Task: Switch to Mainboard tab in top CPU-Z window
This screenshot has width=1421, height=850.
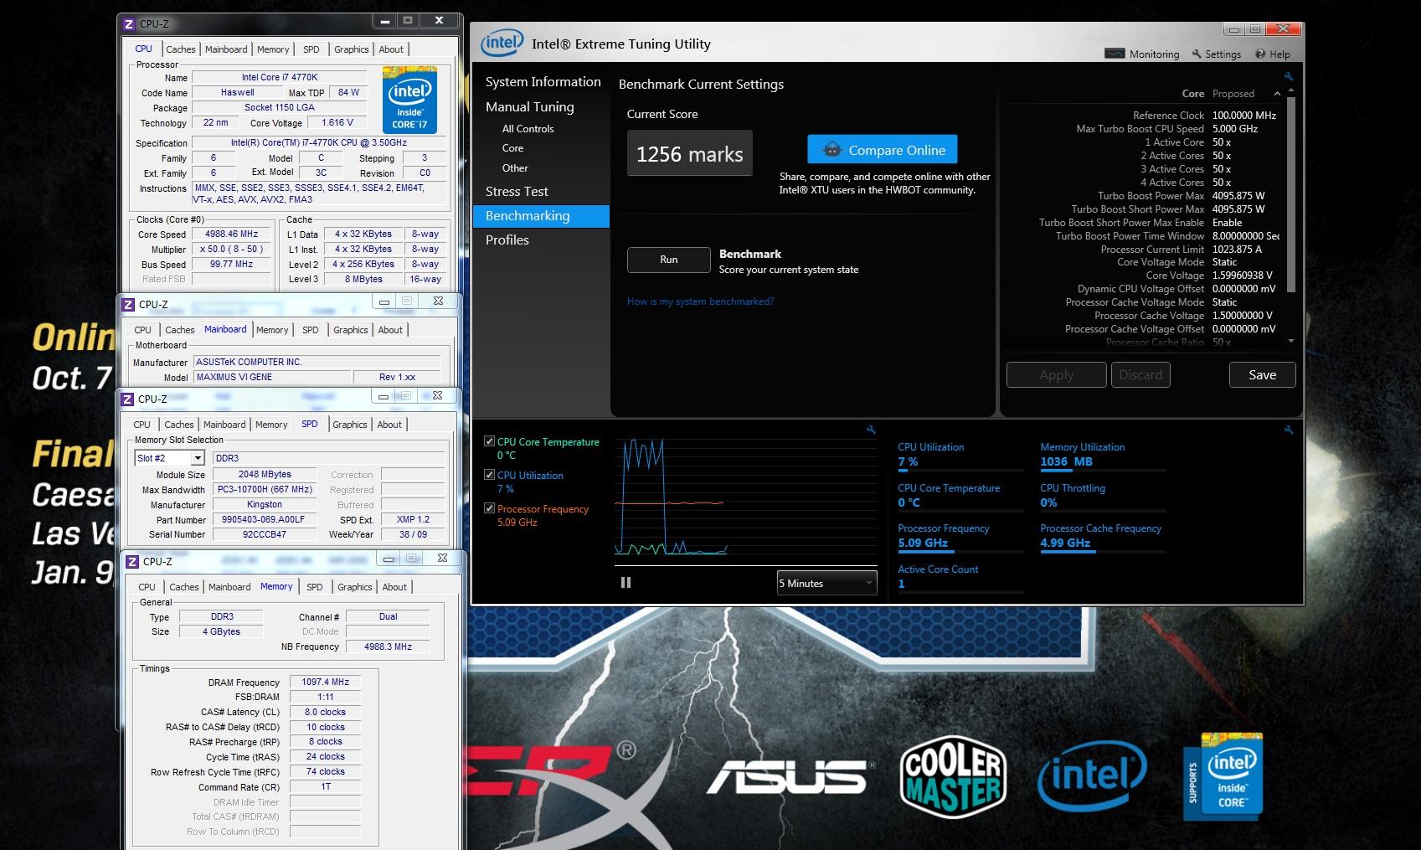Action: click(226, 49)
